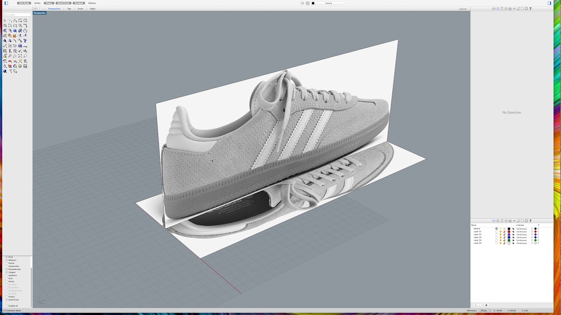This screenshot has height=315, width=561.
Task: Toggle Ortho mode
Action: tap(37, 3)
